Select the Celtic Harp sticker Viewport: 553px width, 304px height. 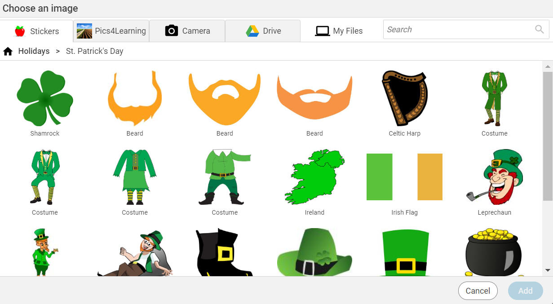(x=404, y=99)
